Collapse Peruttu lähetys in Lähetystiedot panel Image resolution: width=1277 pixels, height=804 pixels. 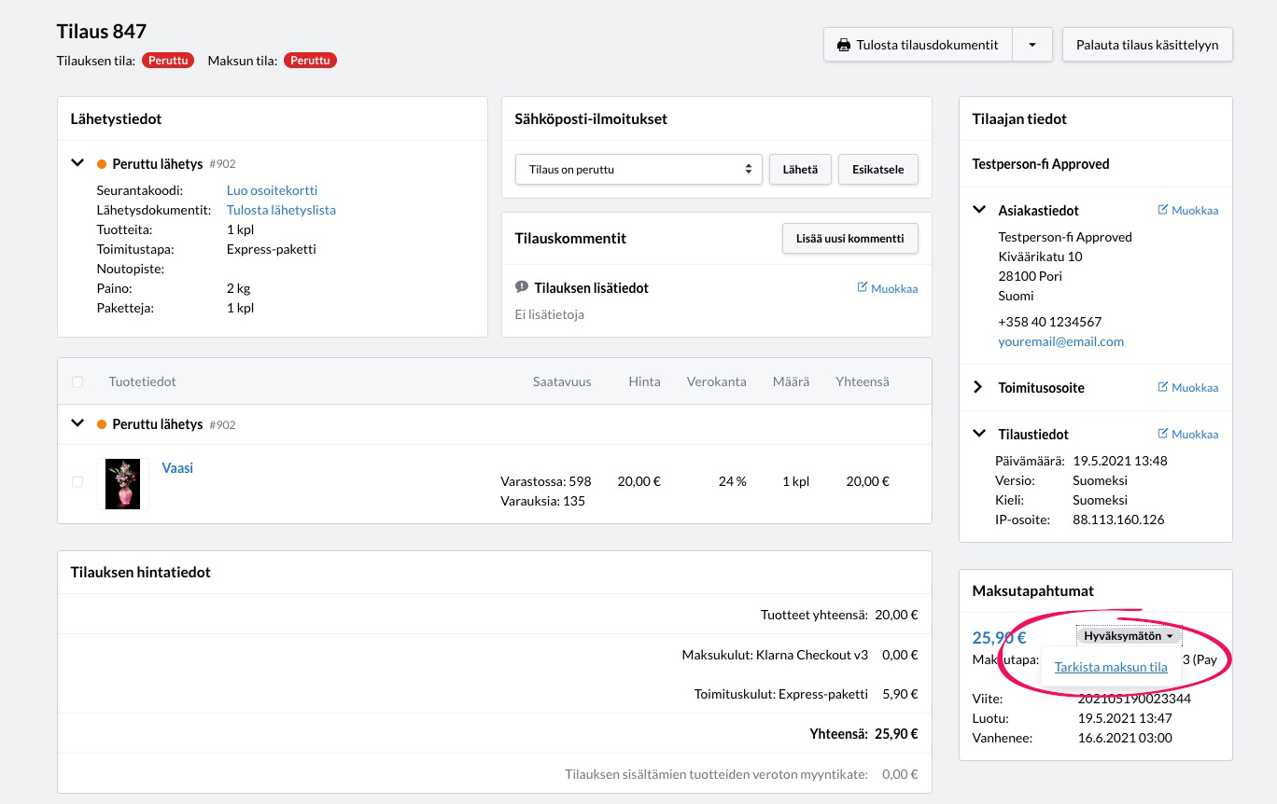77,163
